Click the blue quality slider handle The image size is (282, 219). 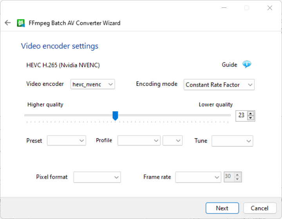point(115,116)
